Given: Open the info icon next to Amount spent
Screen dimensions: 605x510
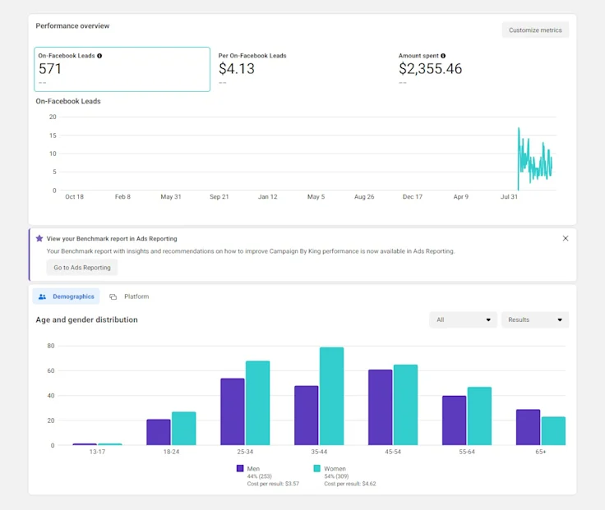Looking at the screenshot, I should tap(443, 56).
